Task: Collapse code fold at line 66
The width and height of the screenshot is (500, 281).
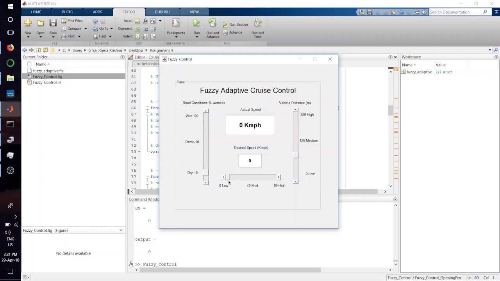Action: click(x=147, y=108)
